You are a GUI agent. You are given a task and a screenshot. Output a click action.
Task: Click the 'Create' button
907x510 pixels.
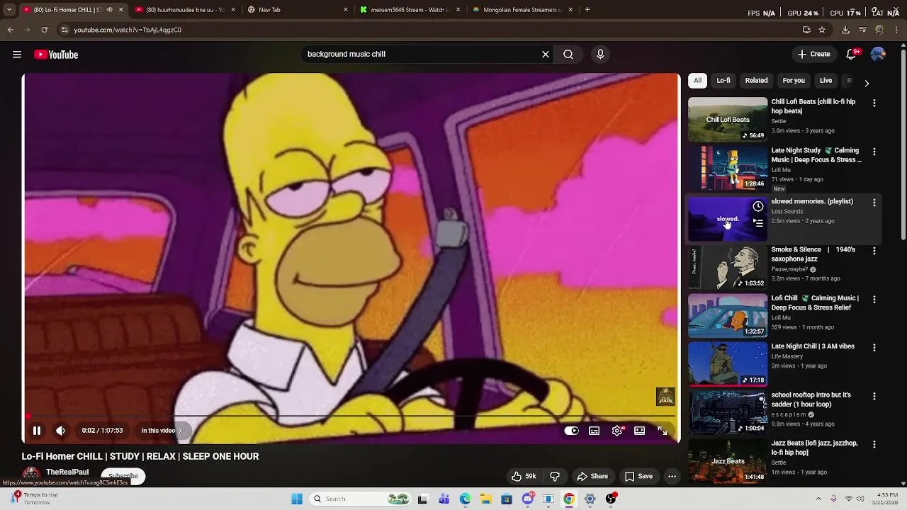tap(813, 55)
